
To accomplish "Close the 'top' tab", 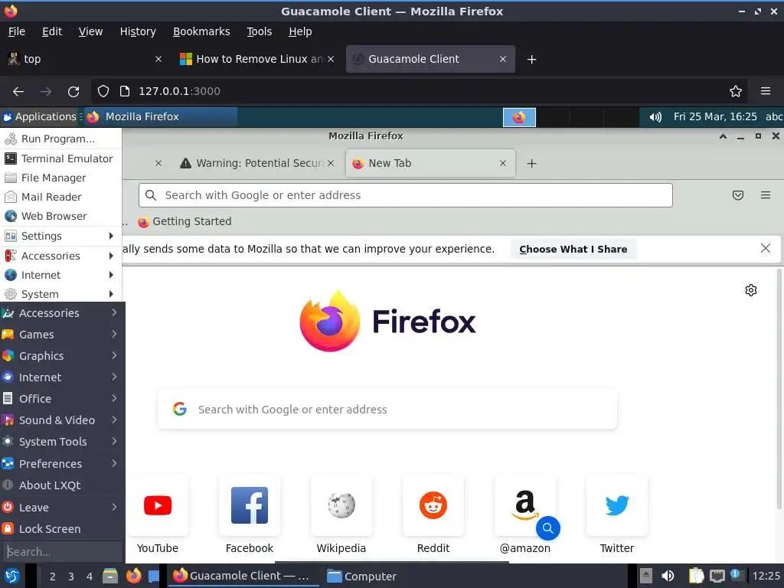I will click(x=158, y=59).
